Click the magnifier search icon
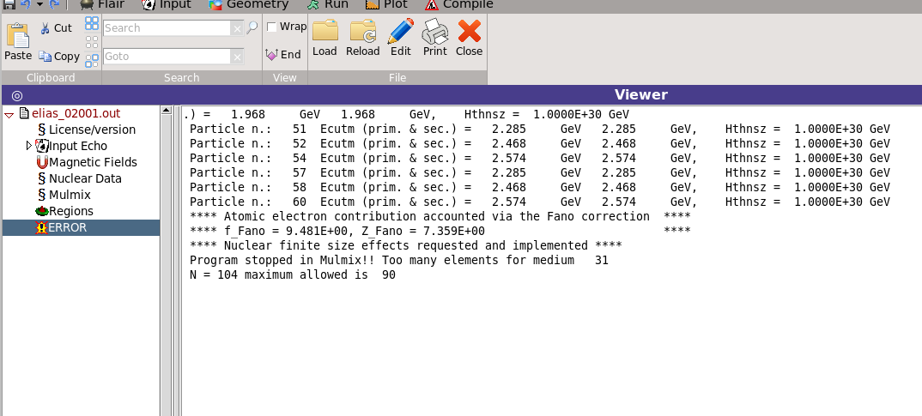922x416 pixels. [252, 28]
